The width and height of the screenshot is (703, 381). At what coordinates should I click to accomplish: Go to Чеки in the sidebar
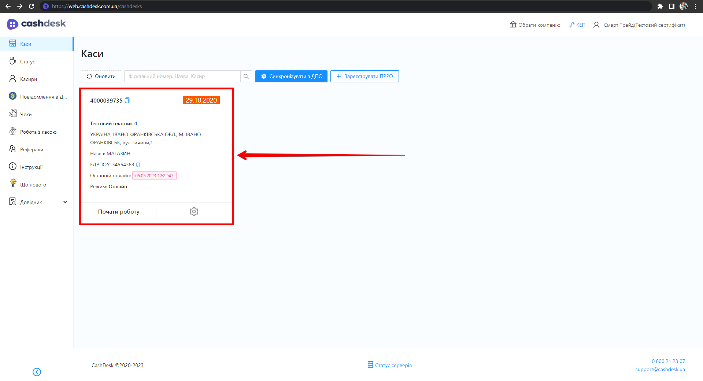pyautogui.click(x=26, y=114)
